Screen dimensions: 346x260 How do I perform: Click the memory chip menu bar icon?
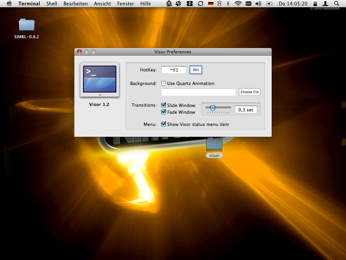[248, 3]
